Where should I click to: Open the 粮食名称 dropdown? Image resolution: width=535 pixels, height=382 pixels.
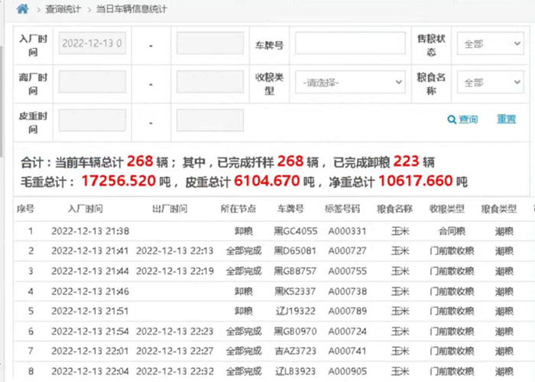491,83
